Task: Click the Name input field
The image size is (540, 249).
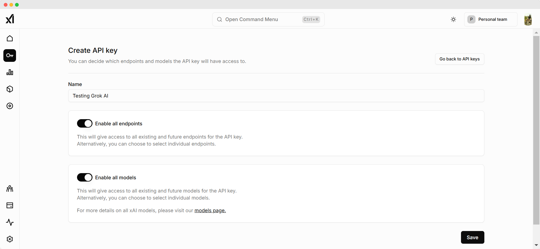Action: [276, 96]
